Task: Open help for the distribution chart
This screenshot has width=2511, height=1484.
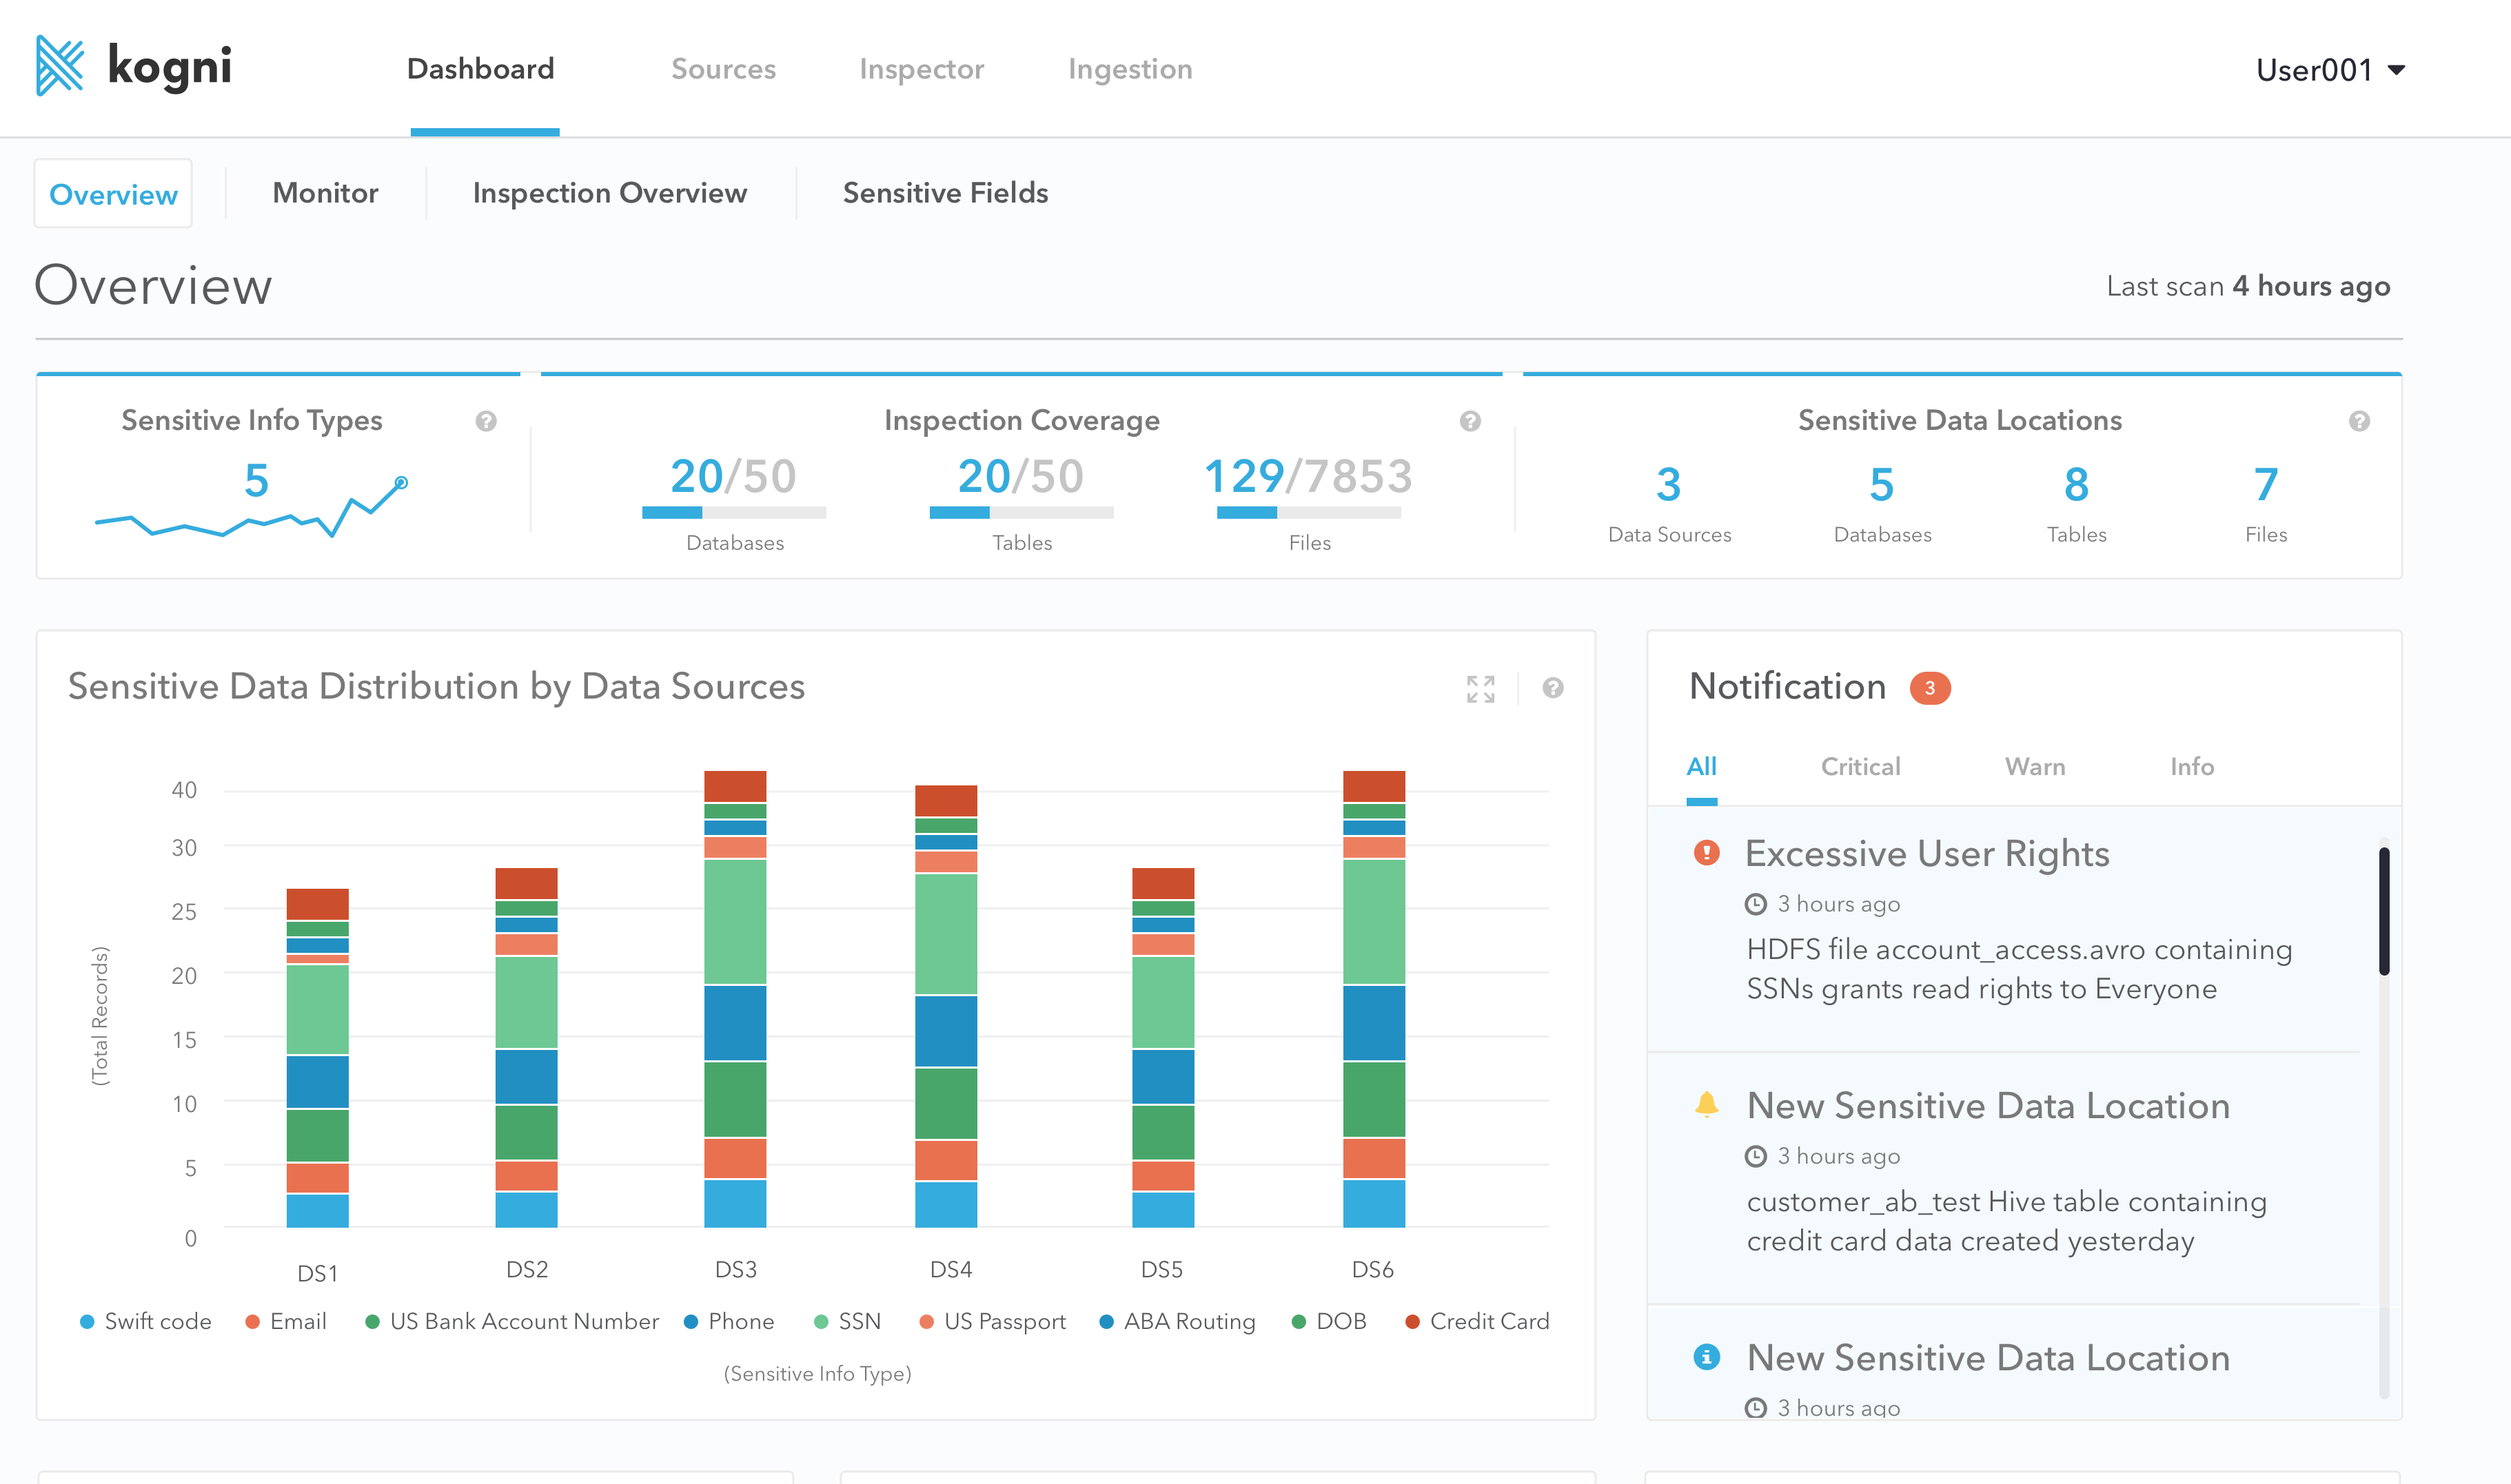Action: point(1553,688)
